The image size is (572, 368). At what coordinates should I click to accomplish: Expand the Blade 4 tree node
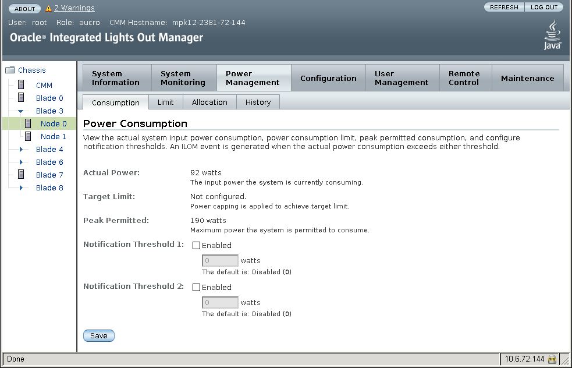point(21,149)
